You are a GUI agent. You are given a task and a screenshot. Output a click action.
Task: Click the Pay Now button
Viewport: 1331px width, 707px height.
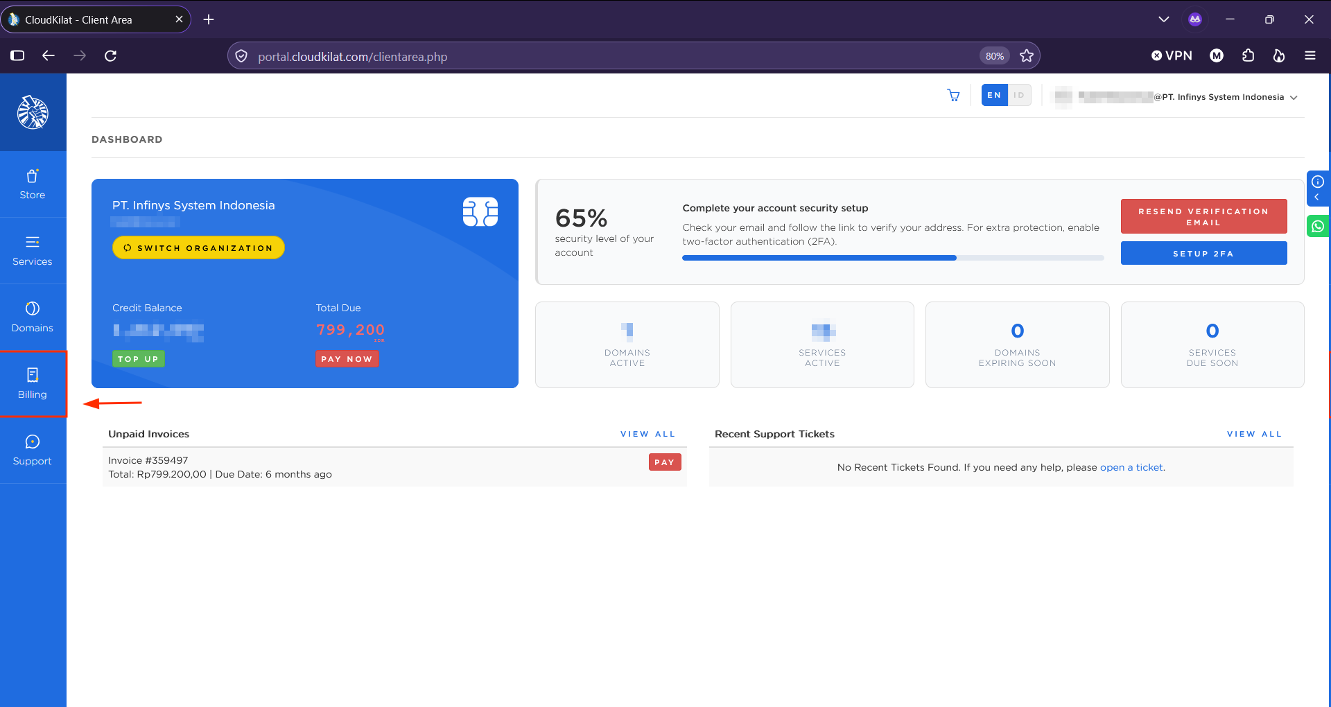tap(347, 359)
